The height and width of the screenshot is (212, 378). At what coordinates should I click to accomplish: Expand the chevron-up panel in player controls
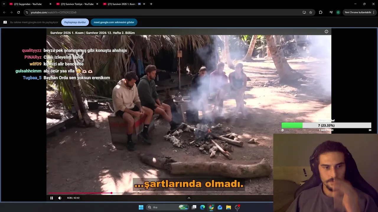(x=189, y=198)
